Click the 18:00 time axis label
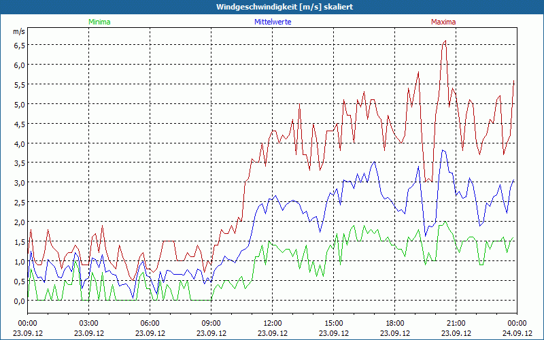 tap(395, 324)
